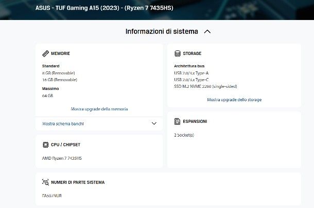
Task: Open Mostra upgrade dello storage link
Action: (x=234, y=100)
